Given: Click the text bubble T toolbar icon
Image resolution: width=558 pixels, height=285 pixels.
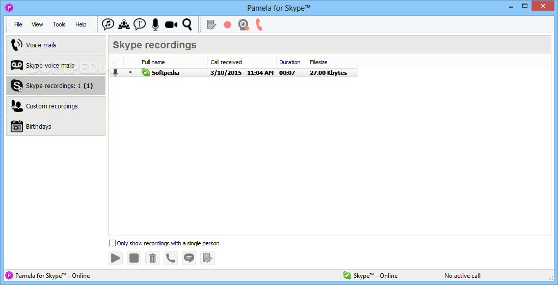Looking at the screenshot, I should tap(140, 24).
